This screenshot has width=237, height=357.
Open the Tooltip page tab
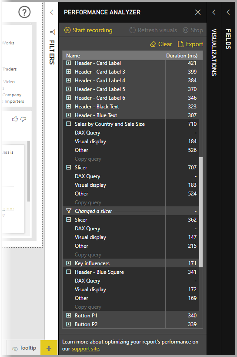[24, 348]
